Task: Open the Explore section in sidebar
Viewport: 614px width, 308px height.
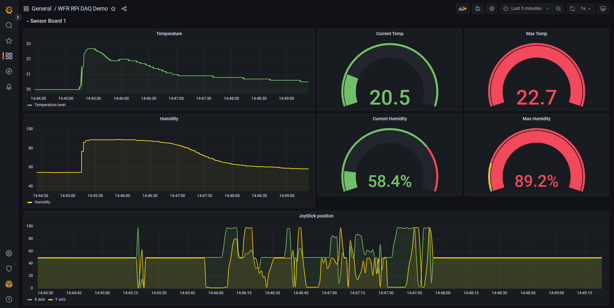Action: coord(9,71)
